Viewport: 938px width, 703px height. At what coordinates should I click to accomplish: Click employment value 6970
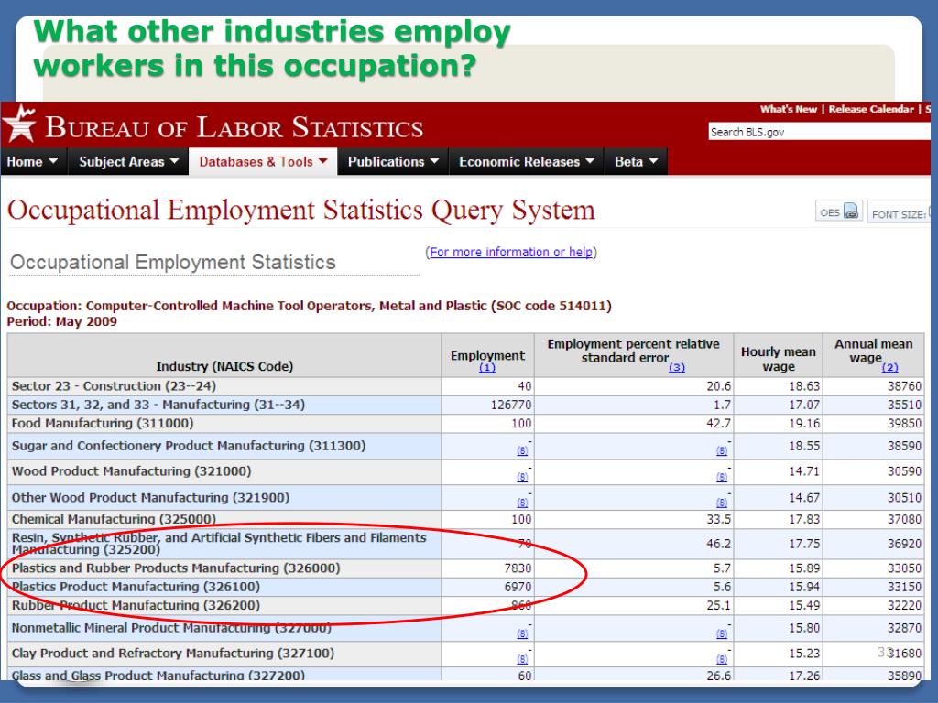[x=518, y=587]
